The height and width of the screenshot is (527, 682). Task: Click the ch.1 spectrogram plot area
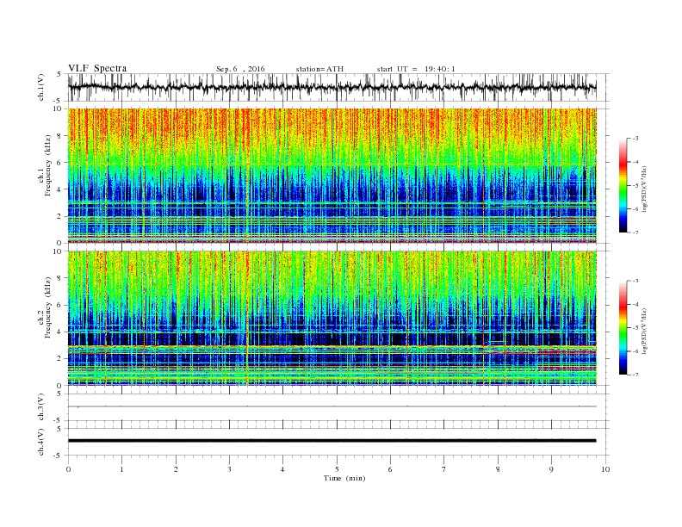click(332, 176)
